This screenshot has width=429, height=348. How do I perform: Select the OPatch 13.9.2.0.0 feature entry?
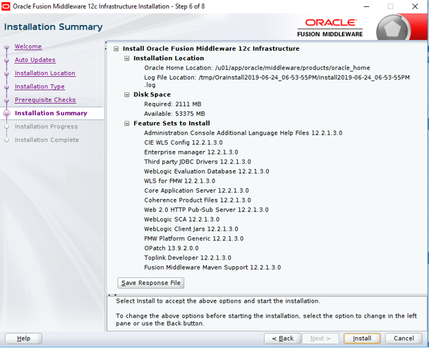point(171,248)
